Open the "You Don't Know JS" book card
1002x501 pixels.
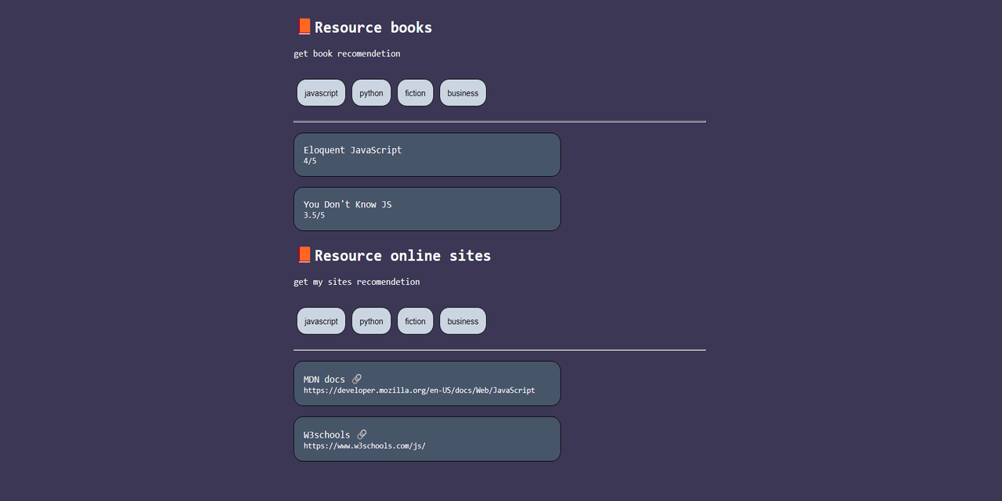coord(427,209)
